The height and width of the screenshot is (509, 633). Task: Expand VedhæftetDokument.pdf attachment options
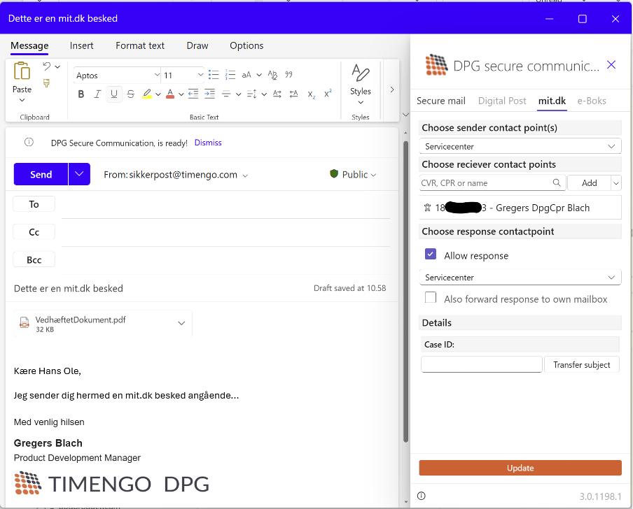[181, 323]
